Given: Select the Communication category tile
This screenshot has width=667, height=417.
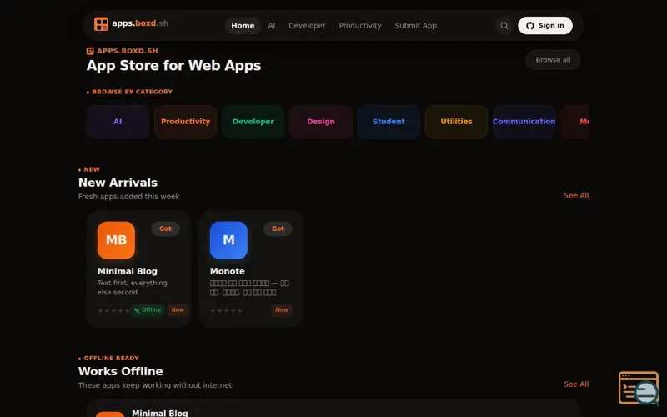Looking at the screenshot, I should (524, 122).
